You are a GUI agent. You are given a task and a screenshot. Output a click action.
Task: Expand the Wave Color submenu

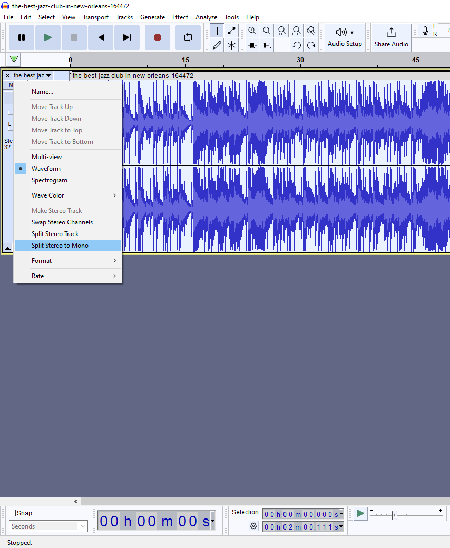click(x=68, y=195)
